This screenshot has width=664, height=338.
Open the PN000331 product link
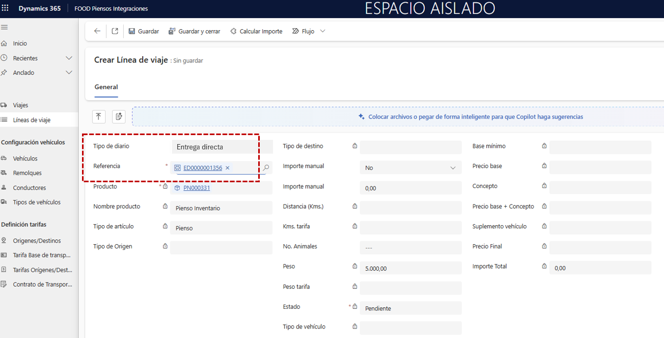pyautogui.click(x=196, y=188)
